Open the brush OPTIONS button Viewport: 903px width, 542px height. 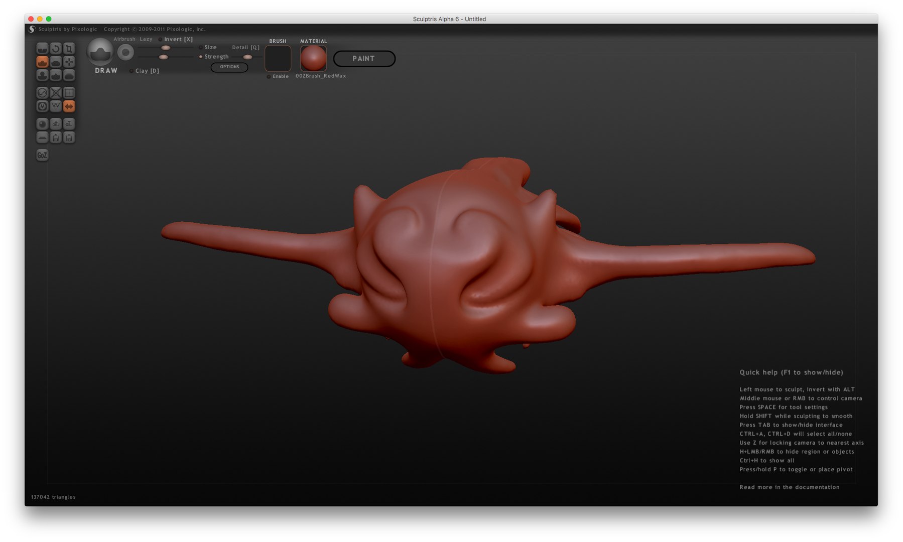229,67
